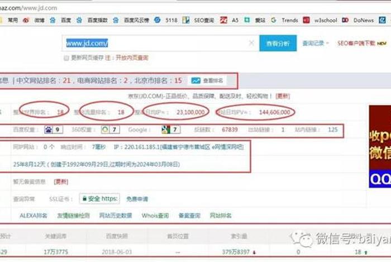Open the A5 bookmark

(x=230, y=21)
